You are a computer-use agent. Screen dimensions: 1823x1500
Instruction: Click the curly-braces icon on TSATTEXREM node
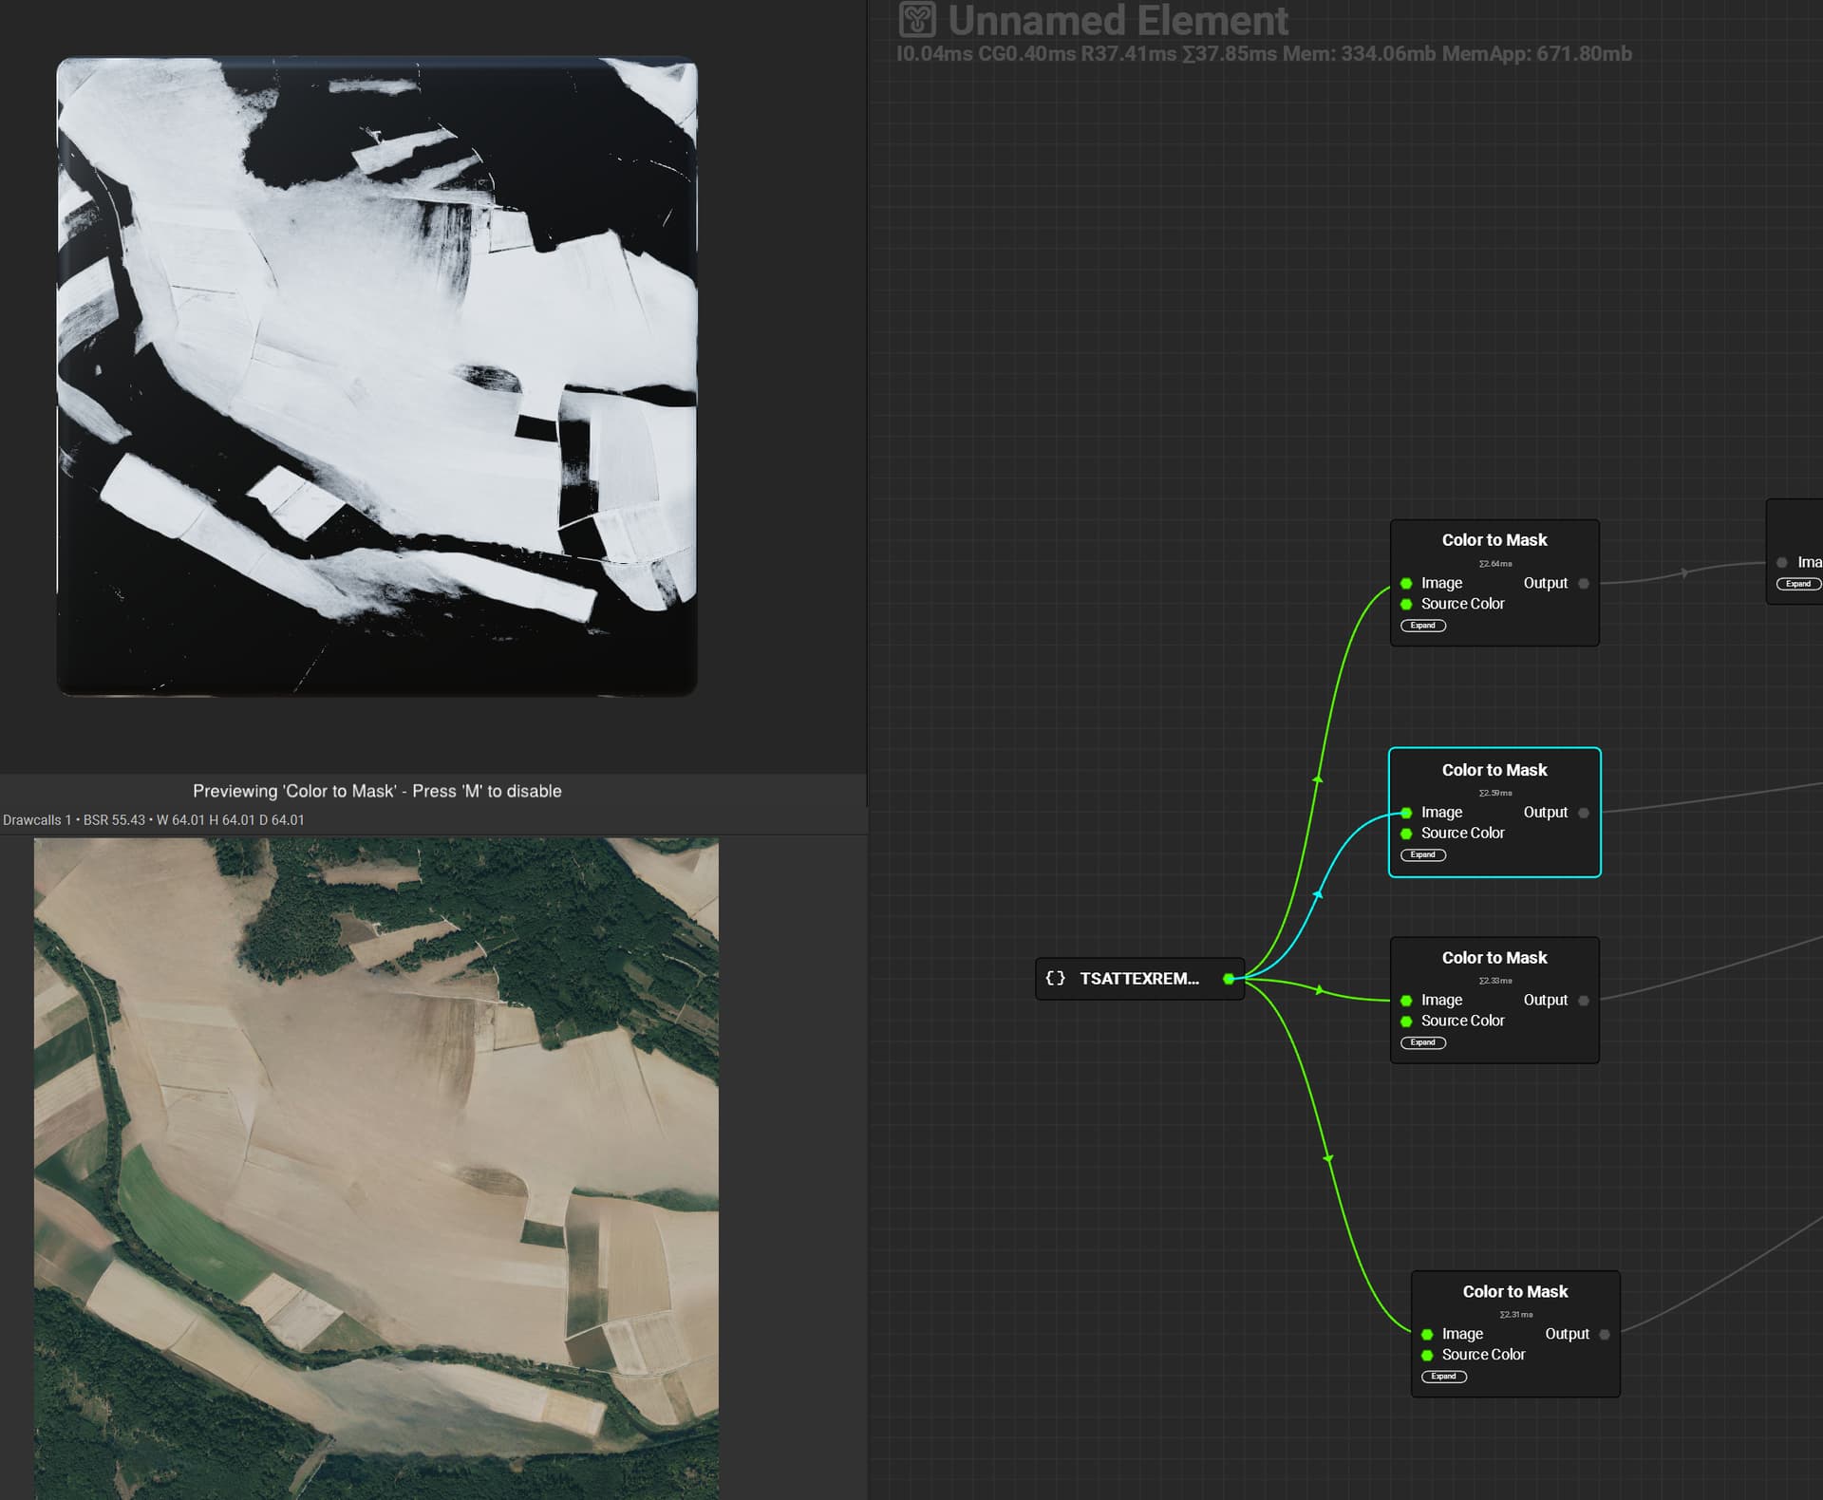coord(1055,979)
